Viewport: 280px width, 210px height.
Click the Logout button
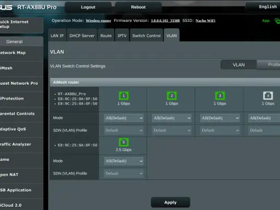[x=88, y=7]
